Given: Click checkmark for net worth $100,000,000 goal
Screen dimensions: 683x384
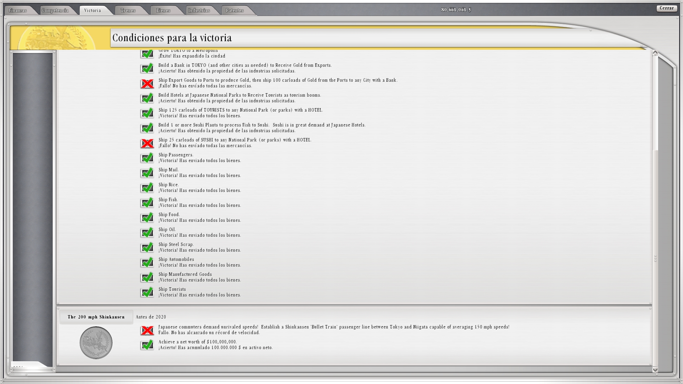Looking at the screenshot, I should click(x=147, y=345).
